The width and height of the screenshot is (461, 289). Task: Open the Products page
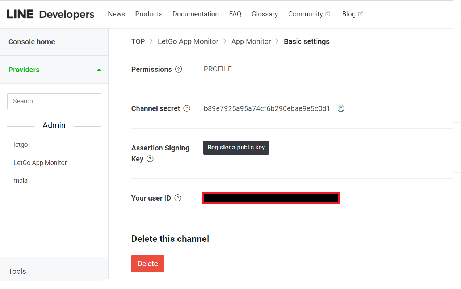point(148,14)
